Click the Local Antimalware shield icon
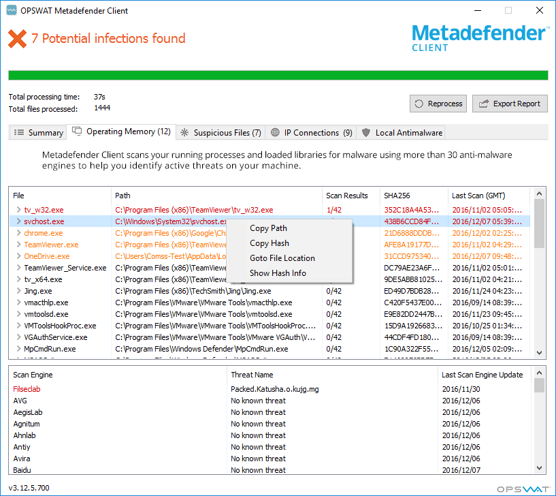 [x=366, y=133]
